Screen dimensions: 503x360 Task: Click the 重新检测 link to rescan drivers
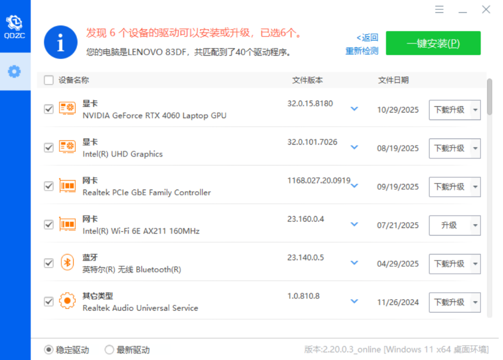point(362,50)
